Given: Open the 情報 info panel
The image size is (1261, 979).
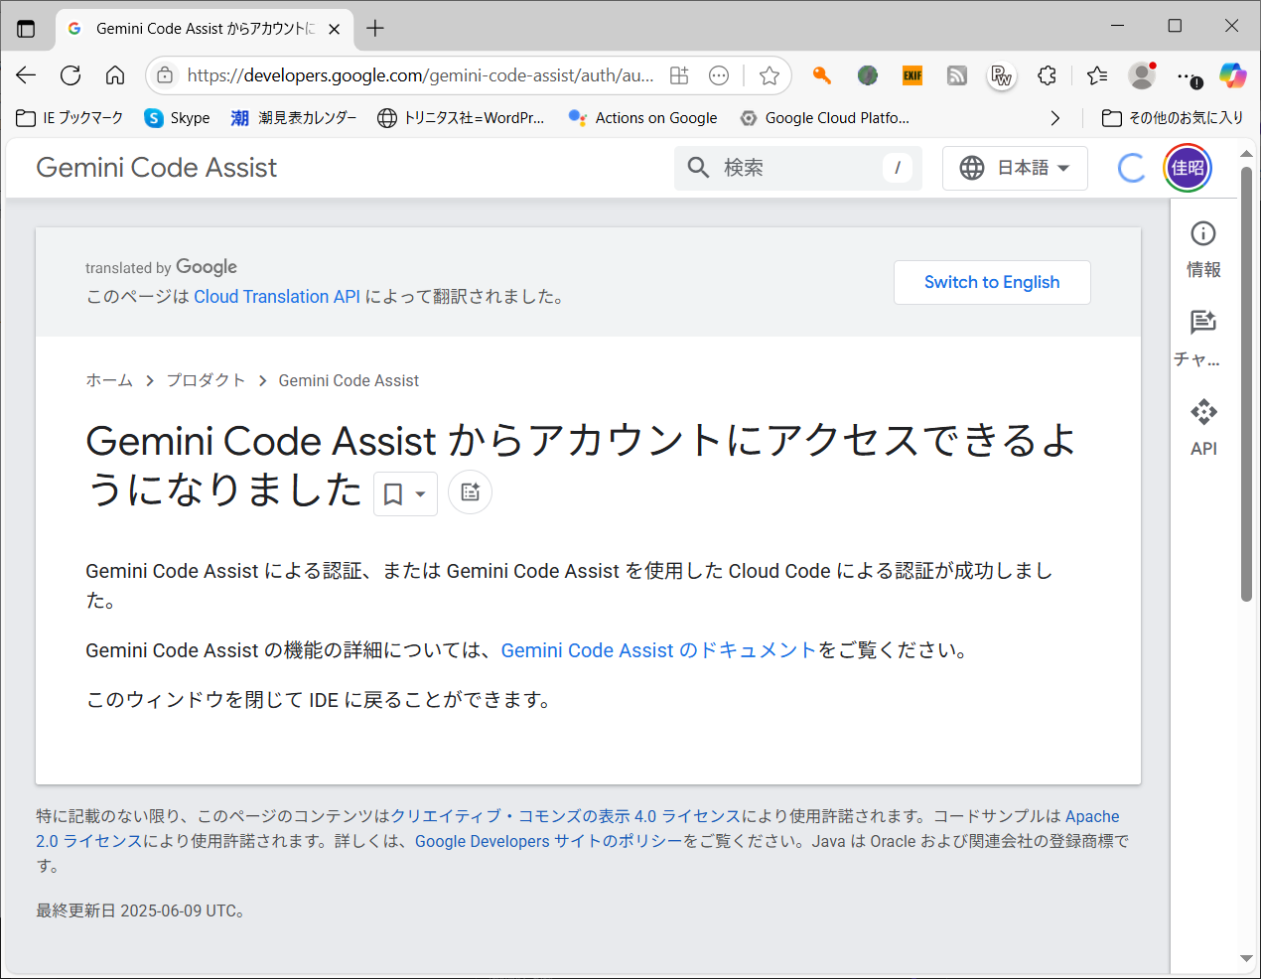Looking at the screenshot, I should [x=1203, y=249].
